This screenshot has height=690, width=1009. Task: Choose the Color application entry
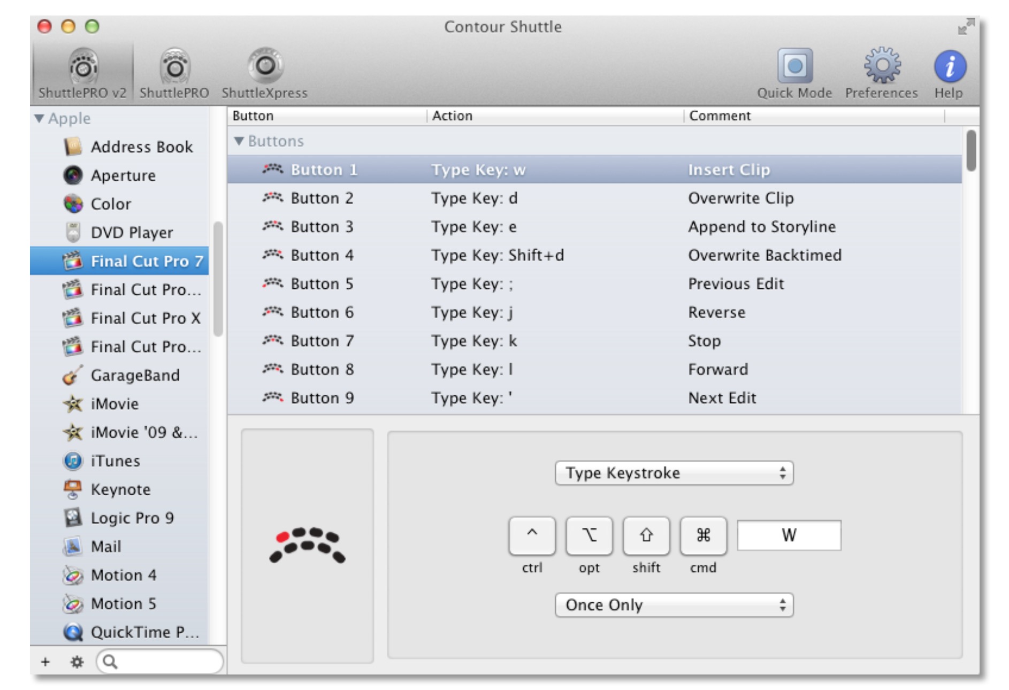(120, 204)
